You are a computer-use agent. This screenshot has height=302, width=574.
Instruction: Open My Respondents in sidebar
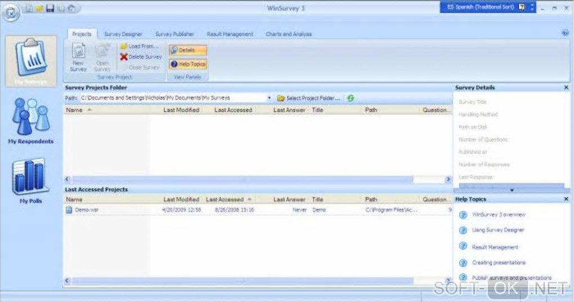(x=31, y=121)
